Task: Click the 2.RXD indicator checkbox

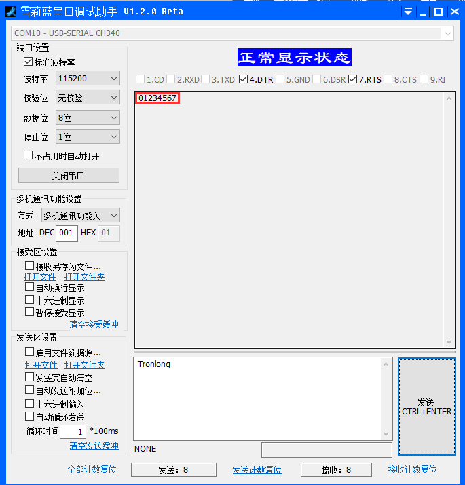Action: pyautogui.click(x=170, y=79)
